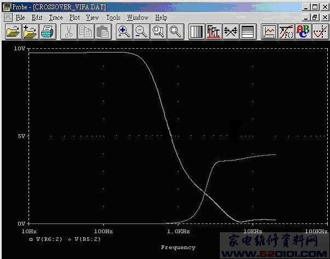Click the Paste clipboard icon

coord(103,32)
